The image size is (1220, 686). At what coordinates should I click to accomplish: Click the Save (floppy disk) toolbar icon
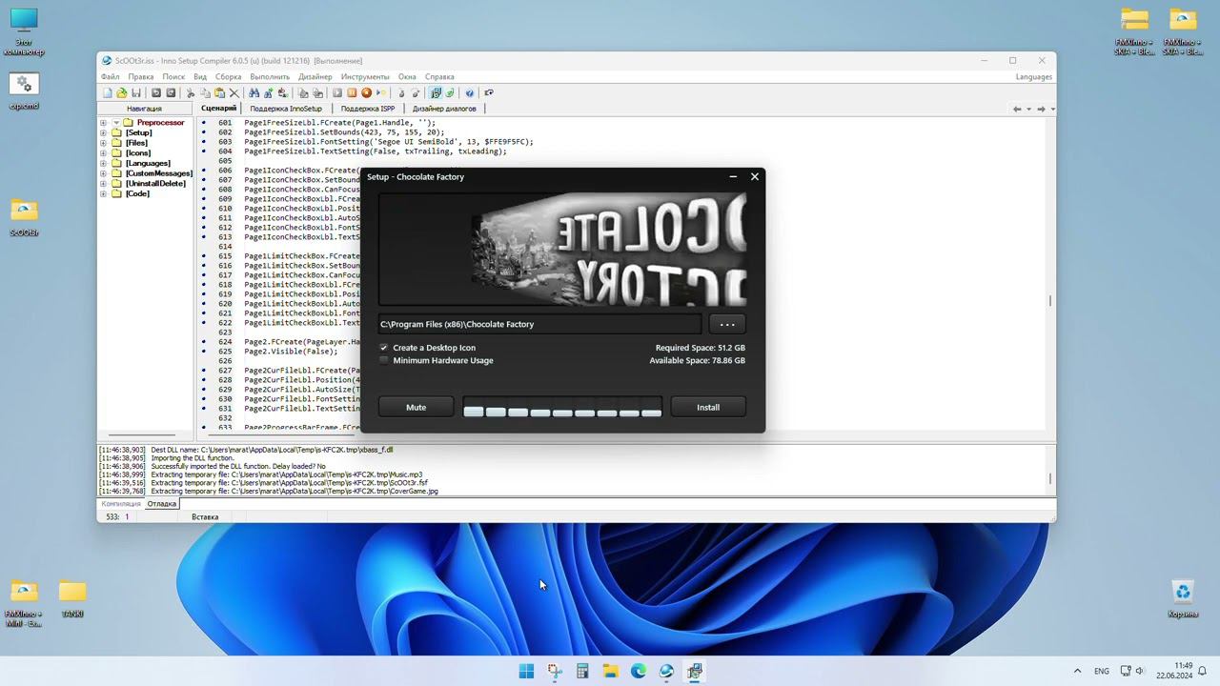[136, 92]
